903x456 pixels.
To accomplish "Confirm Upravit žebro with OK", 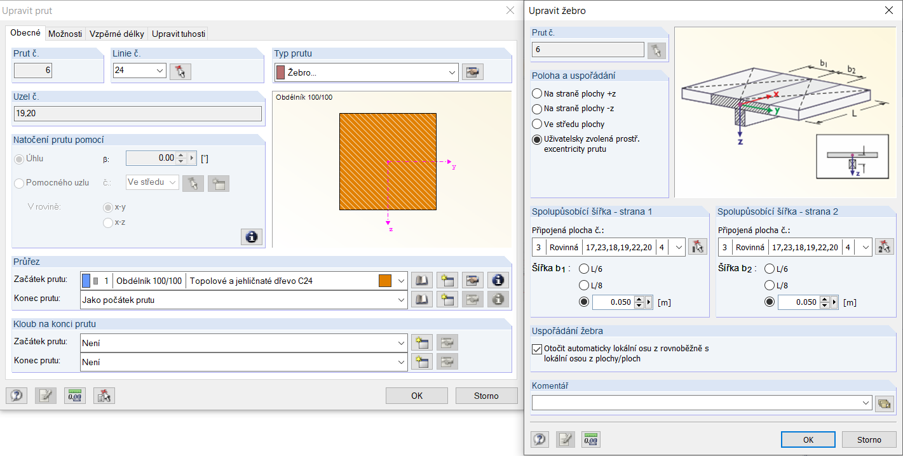I will click(808, 439).
